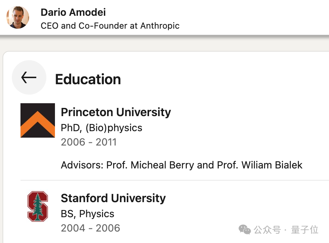
Task: Open the Stanford University school link
Action: pyautogui.click(x=113, y=198)
